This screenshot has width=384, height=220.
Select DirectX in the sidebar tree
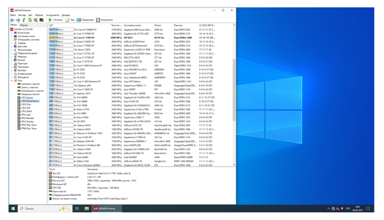(x=21, y=60)
